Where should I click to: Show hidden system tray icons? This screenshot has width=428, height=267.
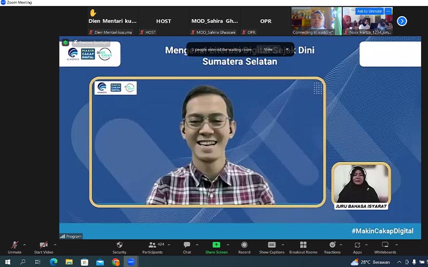(x=399, y=262)
